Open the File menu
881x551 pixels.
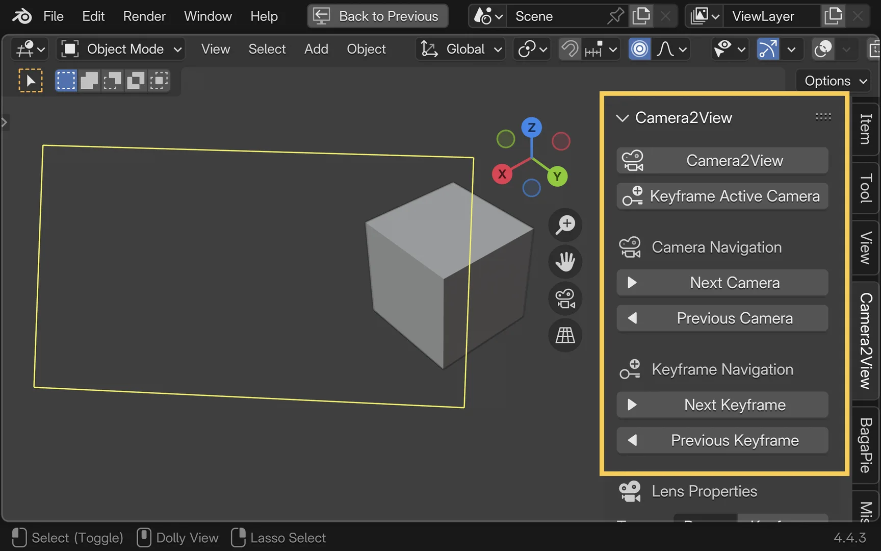(x=54, y=16)
